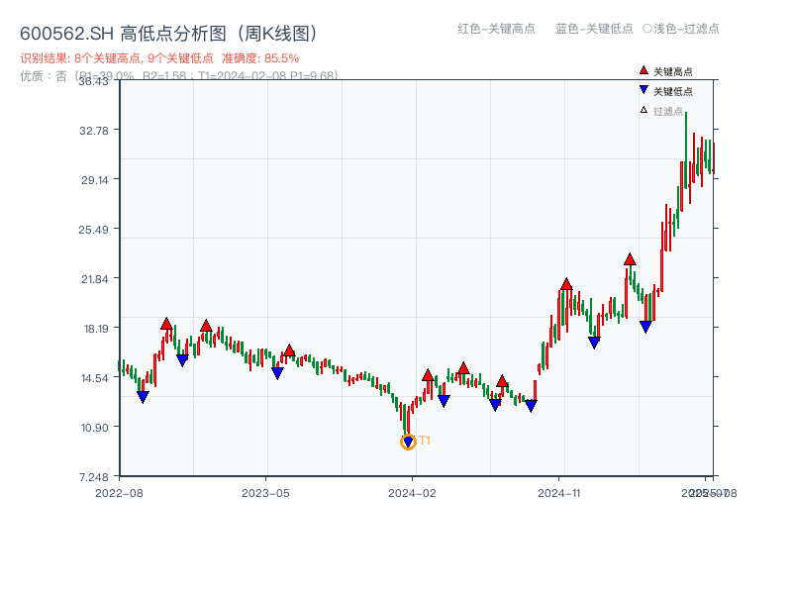Viewport: 792px width, 594px height.
Task: Click the rightmost red key-high triangle on chart
Action: [630, 259]
